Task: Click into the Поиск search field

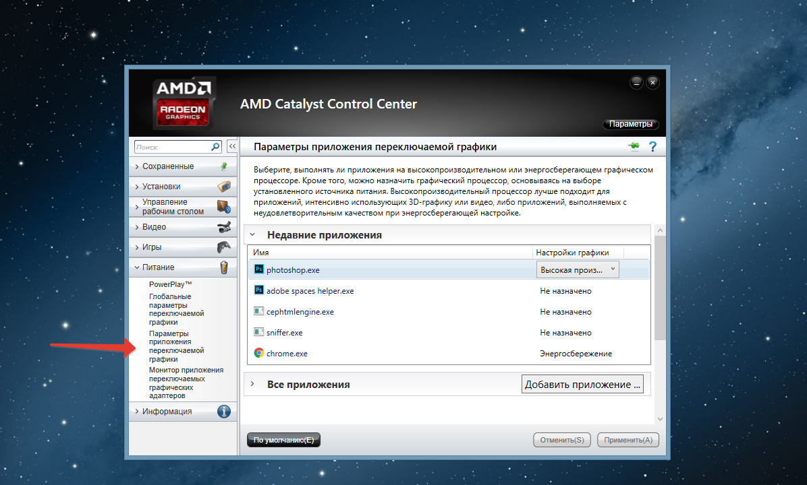Action: coord(172,146)
